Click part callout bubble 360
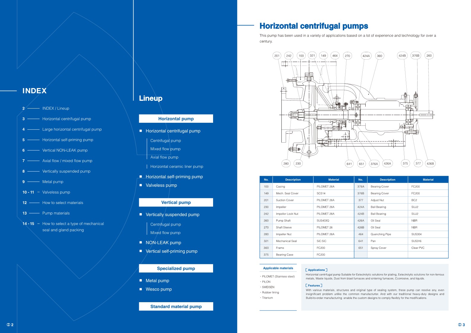Screen dimensions: 471x333 pos(380,56)
